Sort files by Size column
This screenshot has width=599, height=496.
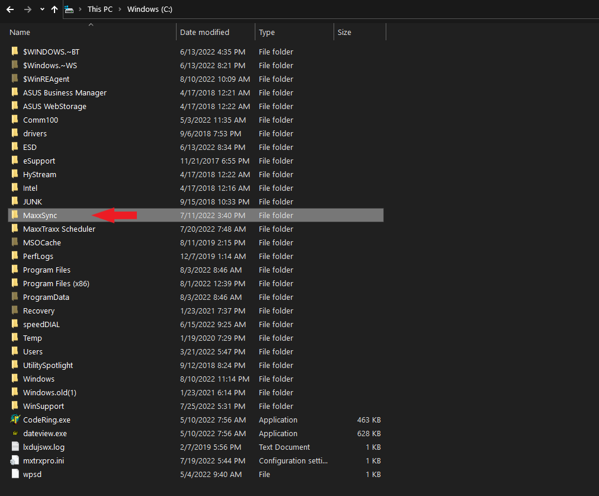click(344, 33)
